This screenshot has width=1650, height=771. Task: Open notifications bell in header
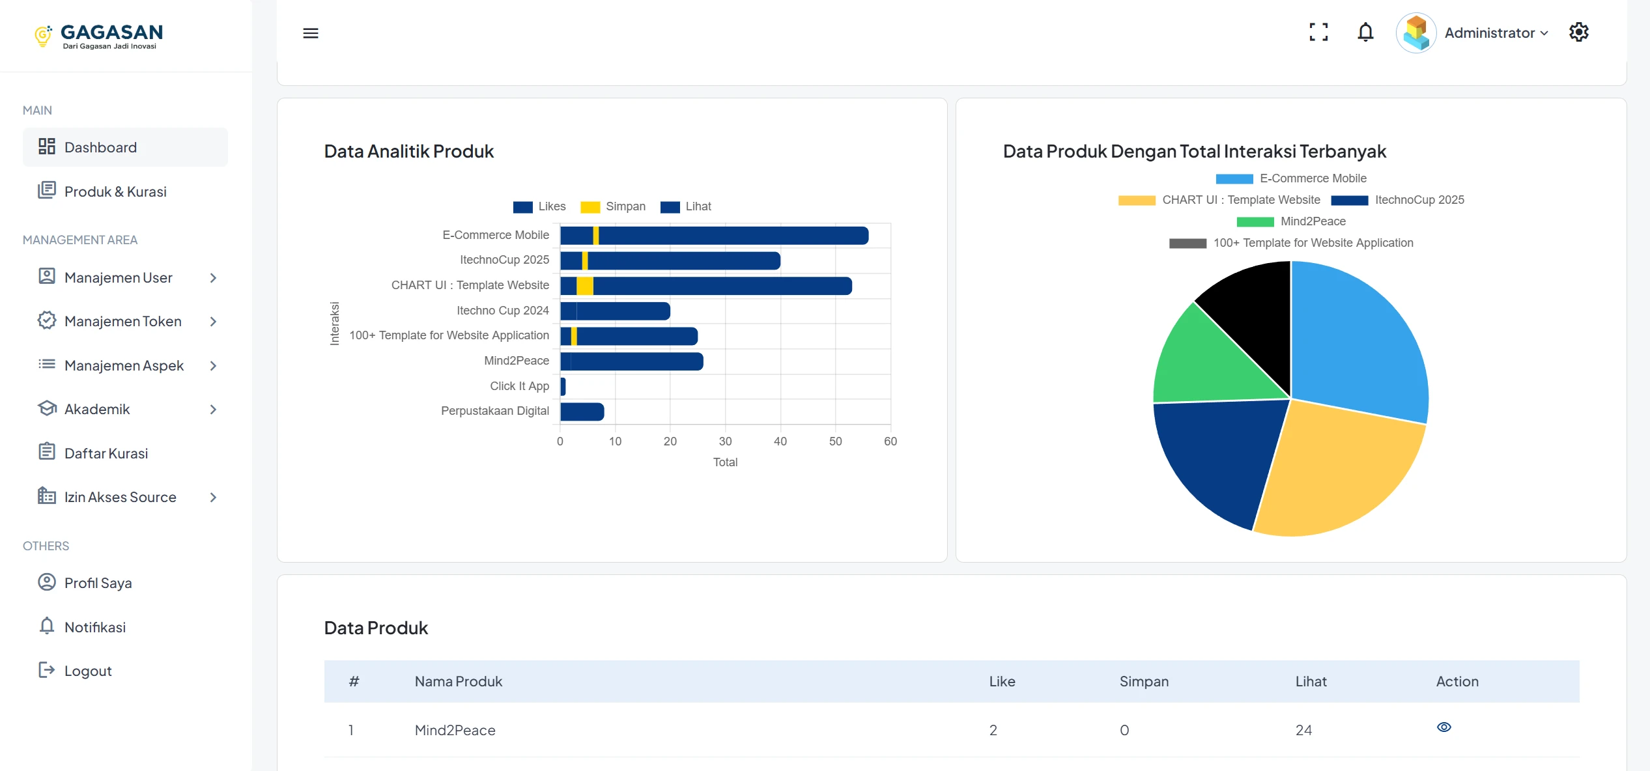(1365, 32)
